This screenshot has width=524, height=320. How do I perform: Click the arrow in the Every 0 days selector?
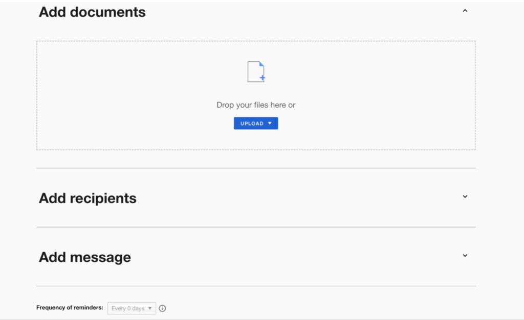150,308
